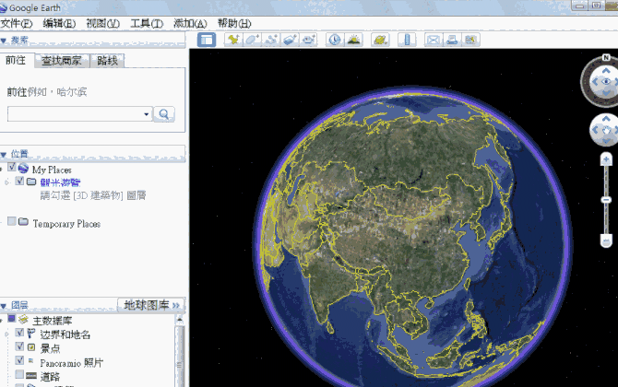Click the 地球图库 button
This screenshot has height=387, width=618.
point(151,305)
